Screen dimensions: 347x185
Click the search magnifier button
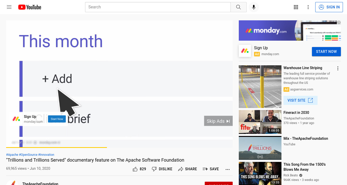tap(238, 7)
